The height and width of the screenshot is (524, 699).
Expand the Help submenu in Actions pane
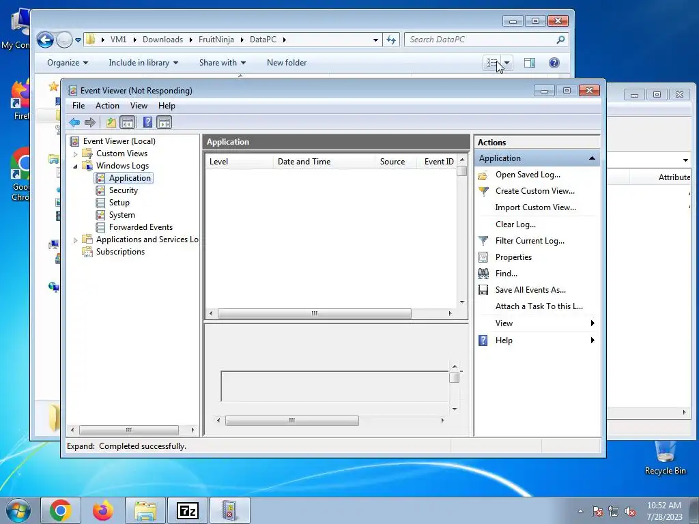(593, 340)
